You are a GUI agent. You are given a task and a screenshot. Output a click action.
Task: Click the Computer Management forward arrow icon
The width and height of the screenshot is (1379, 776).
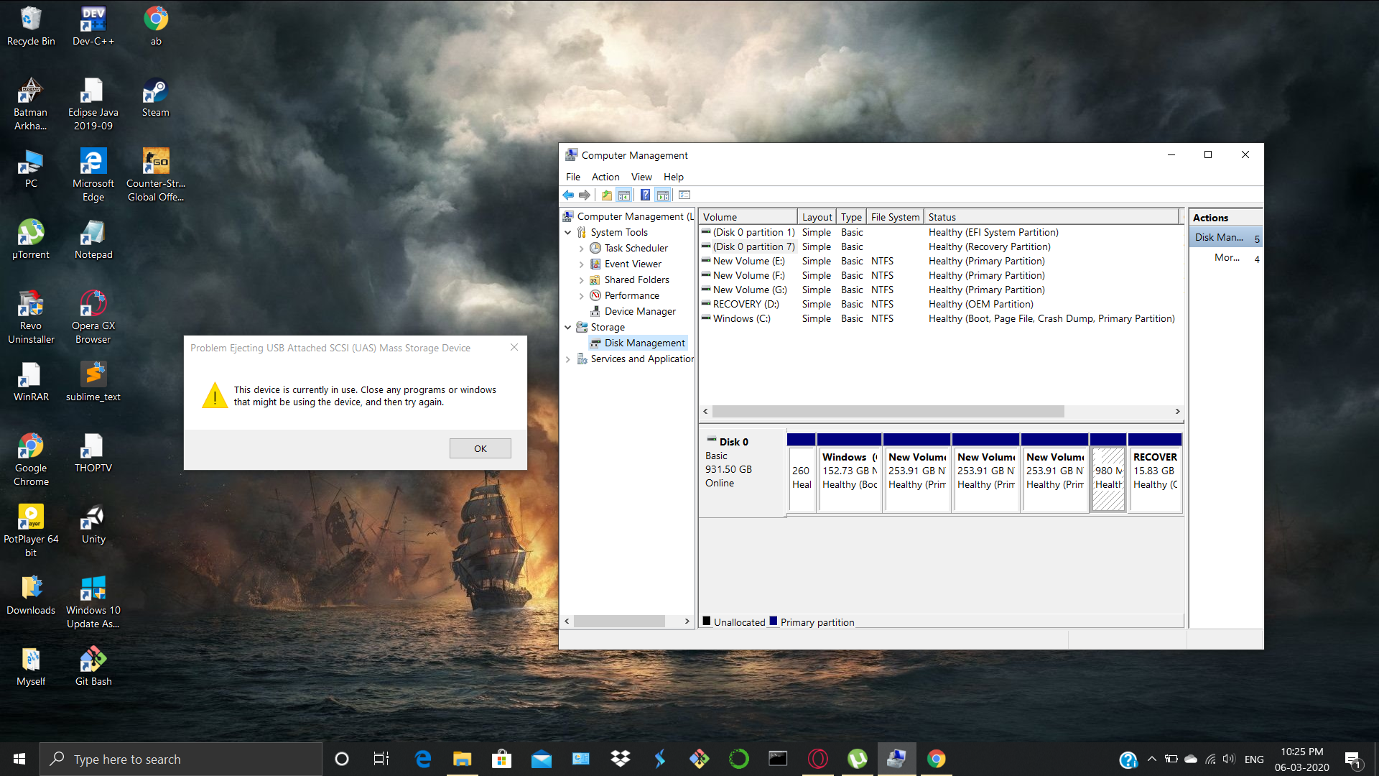tap(585, 194)
